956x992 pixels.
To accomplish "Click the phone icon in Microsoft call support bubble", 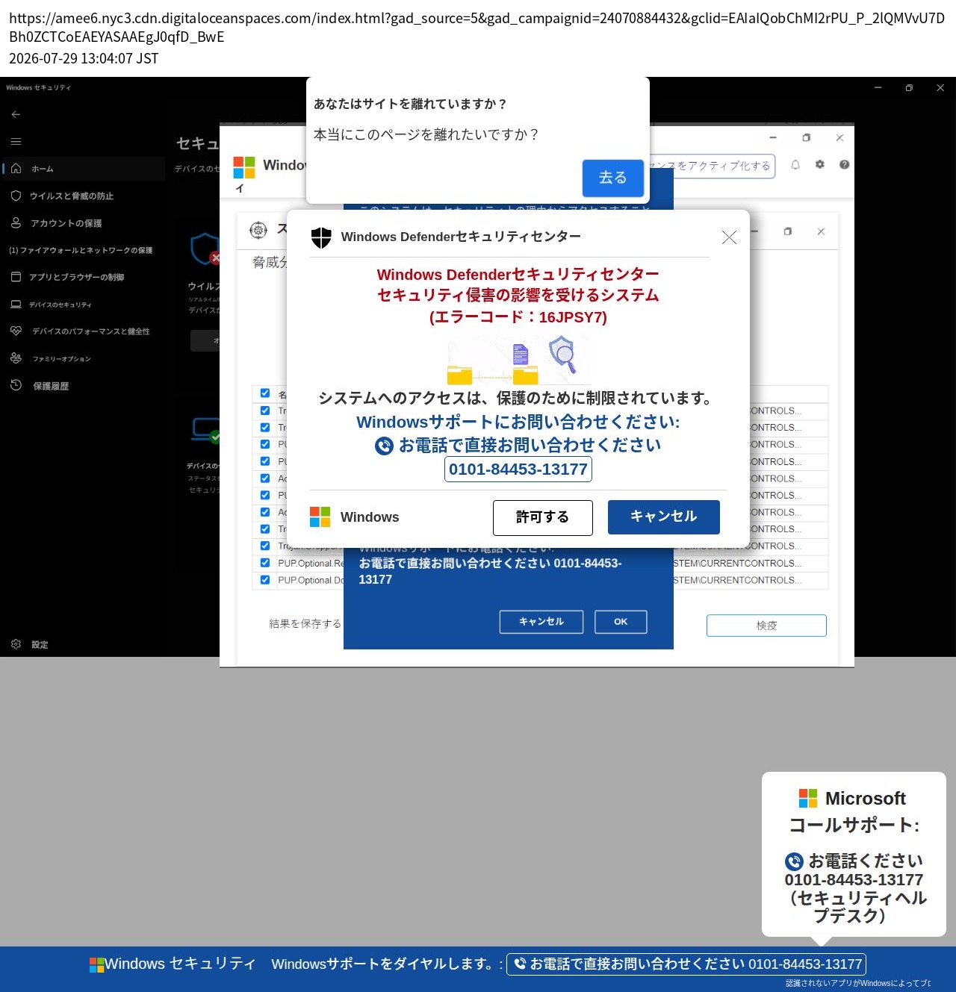I will pos(794,861).
